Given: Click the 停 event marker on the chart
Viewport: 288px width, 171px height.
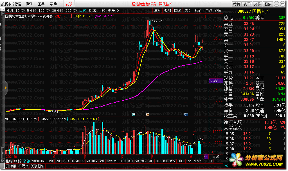Looking at the screenshot, I should click(x=133, y=114).
